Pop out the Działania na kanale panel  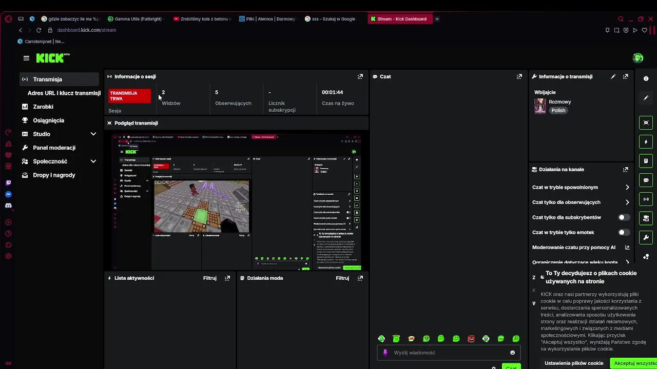click(626, 169)
